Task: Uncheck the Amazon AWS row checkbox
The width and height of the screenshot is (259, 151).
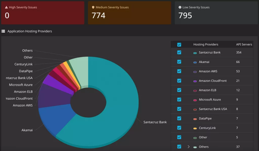Action: pos(179,71)
